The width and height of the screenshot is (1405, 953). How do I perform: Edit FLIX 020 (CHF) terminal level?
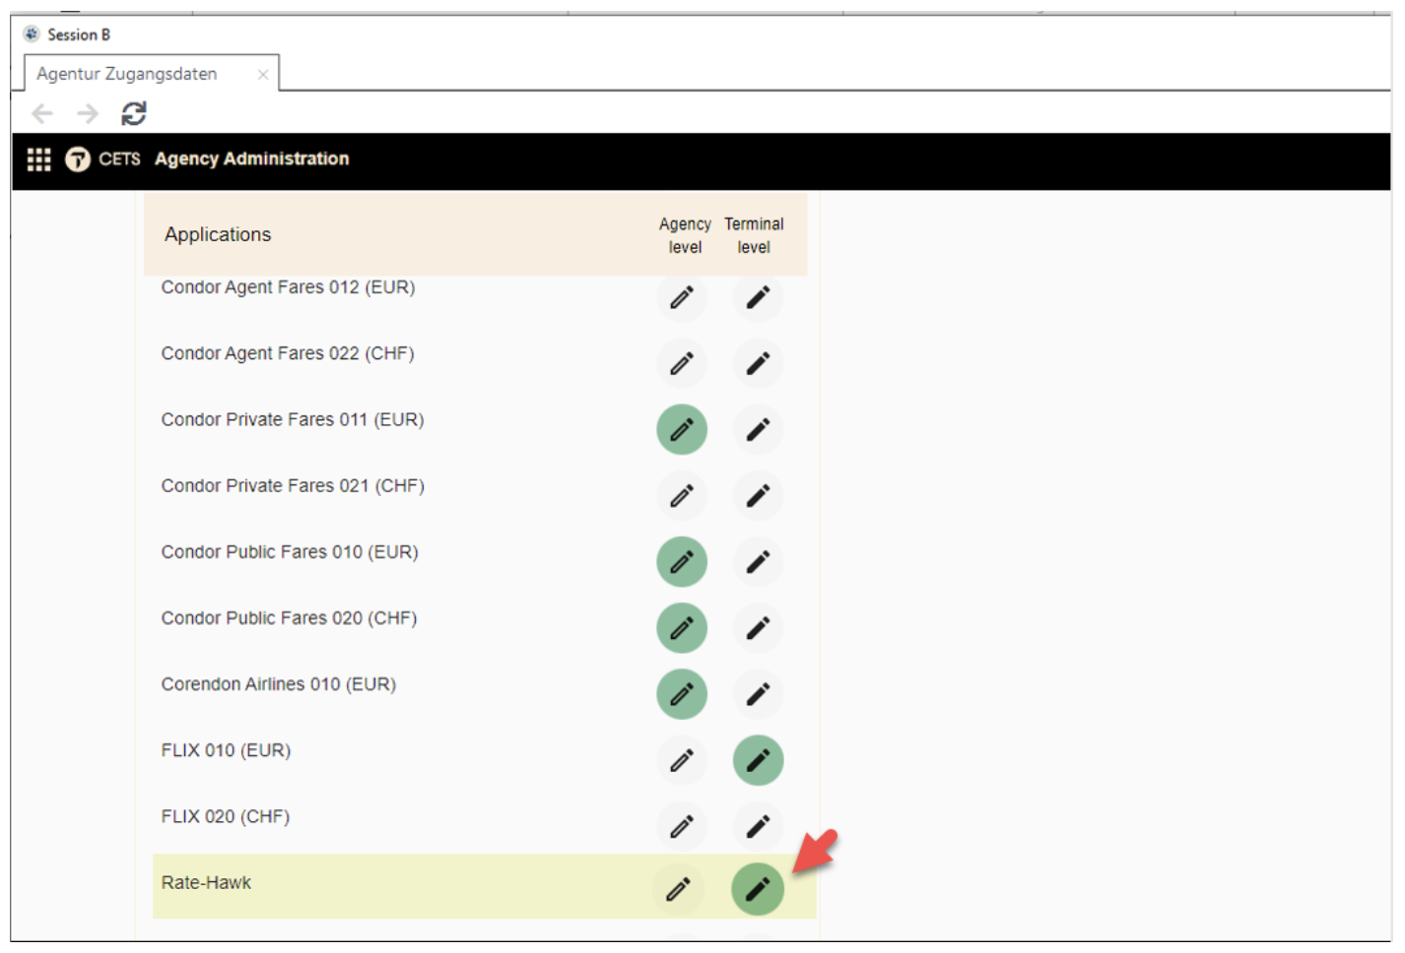pos(758,826)
